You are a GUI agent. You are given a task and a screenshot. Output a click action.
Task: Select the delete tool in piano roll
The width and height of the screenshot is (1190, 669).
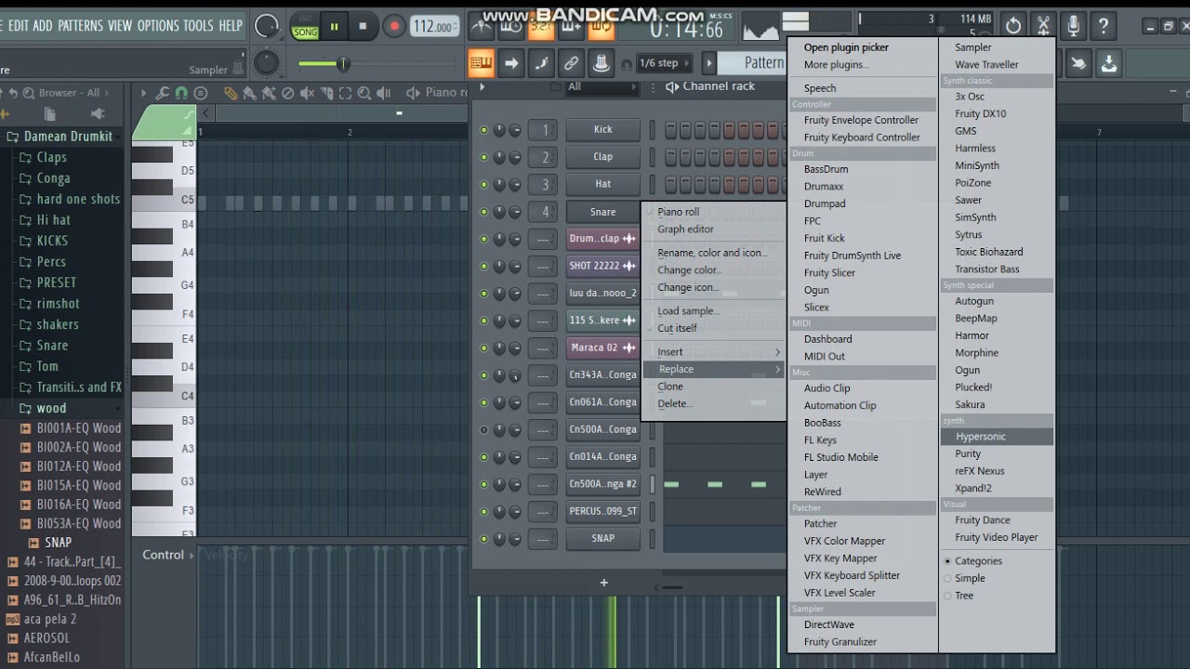pyautogui.click(x=287, y=93)
